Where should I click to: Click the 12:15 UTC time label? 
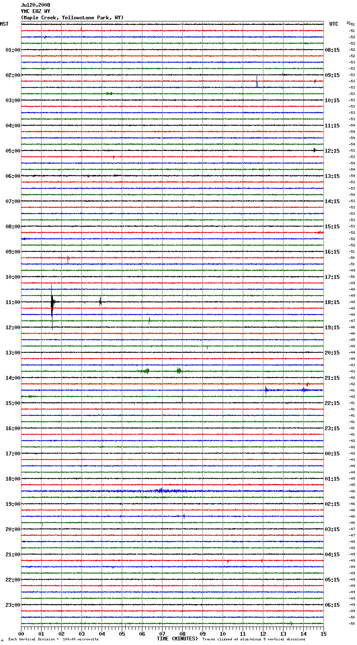coord(332,151)
